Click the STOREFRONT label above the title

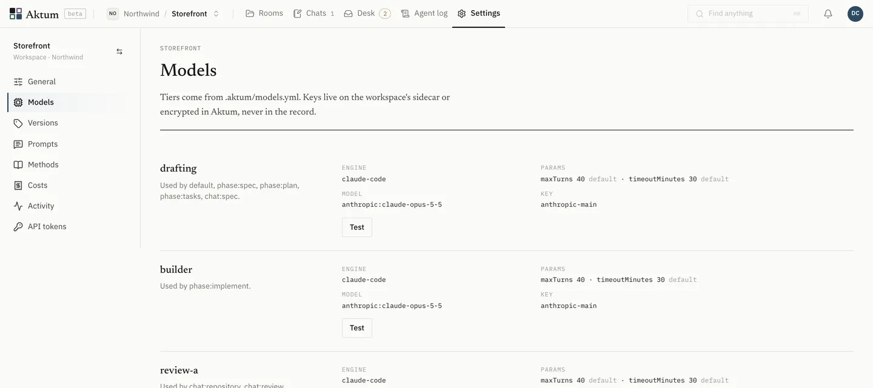pos(181,48)
